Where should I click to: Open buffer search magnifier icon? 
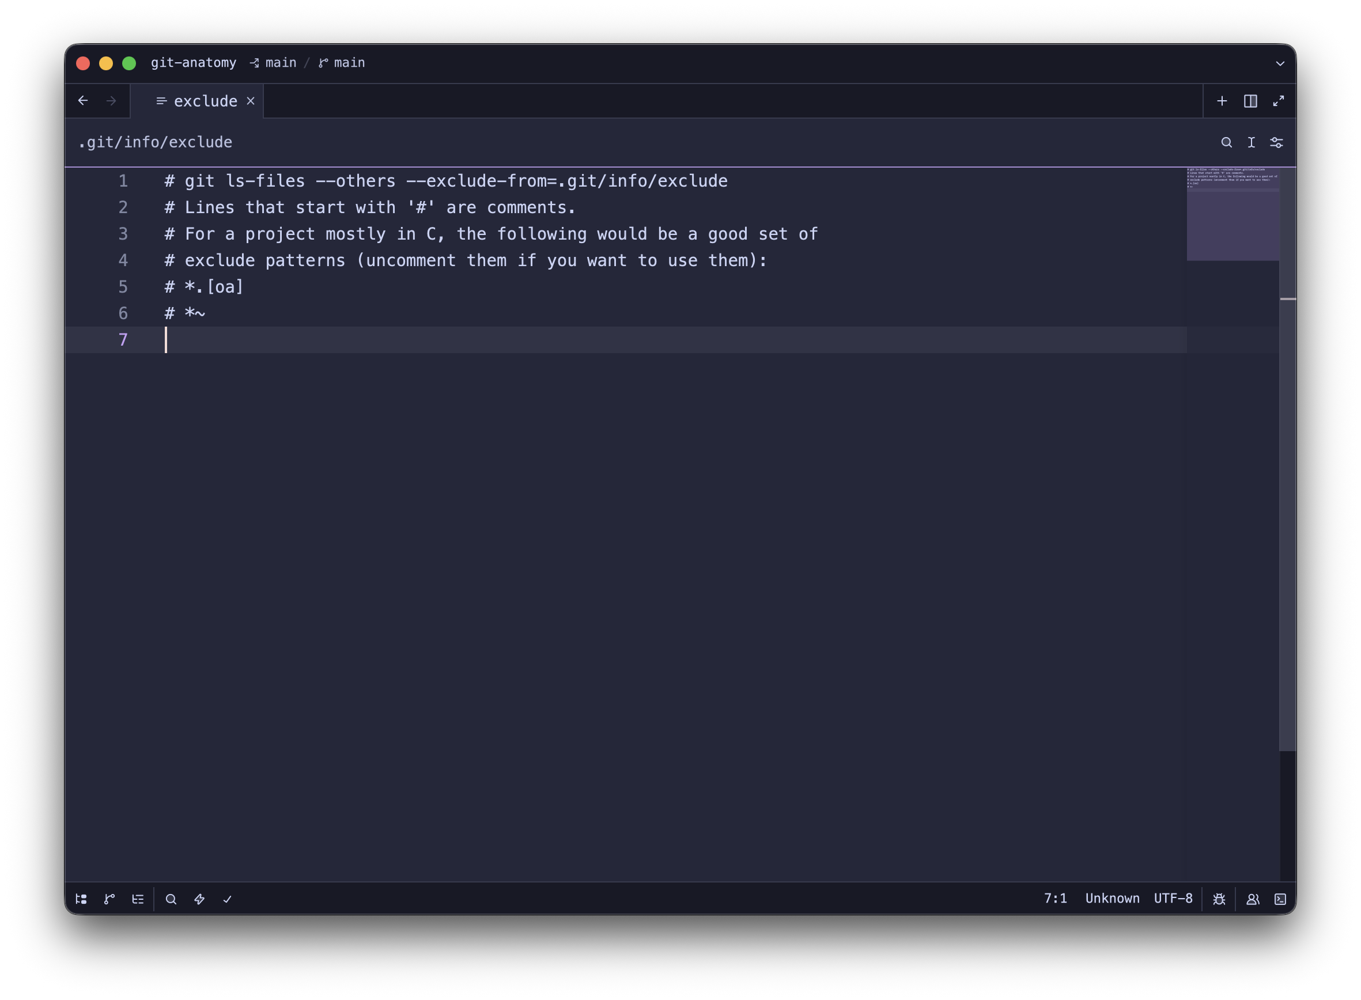1226,142
